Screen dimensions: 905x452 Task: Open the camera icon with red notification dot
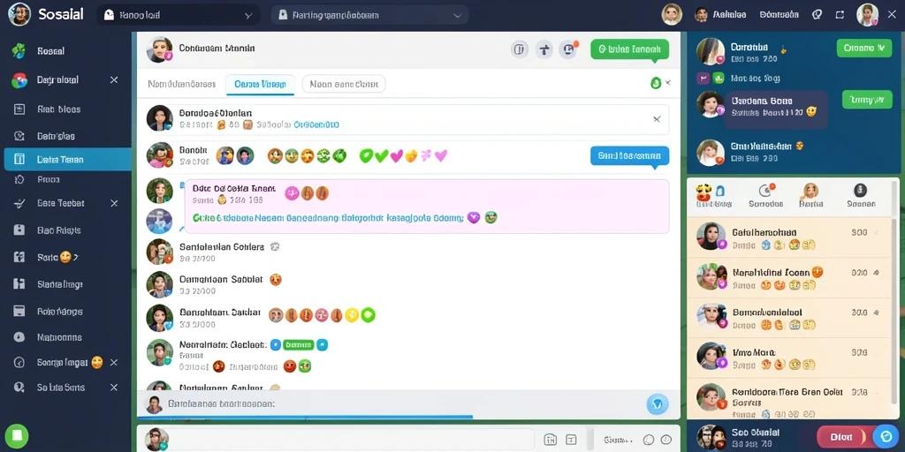569,49
